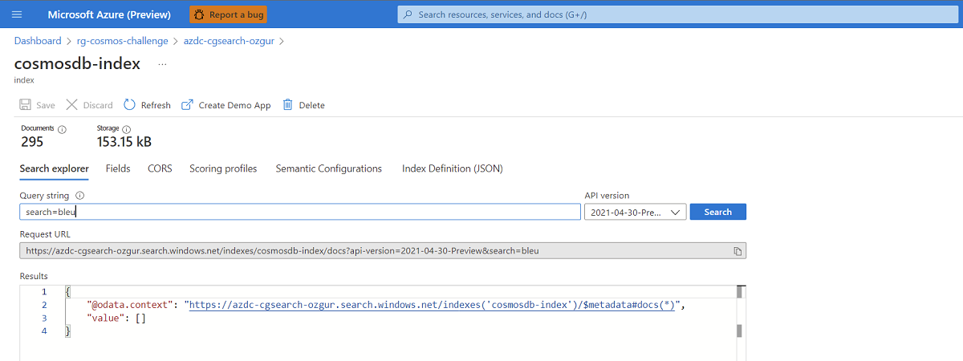Image resolution: width=963 pixels, height=361 pixels.
Task: Click the storage value 153.15 kB
Action: (x=124, y=142)
